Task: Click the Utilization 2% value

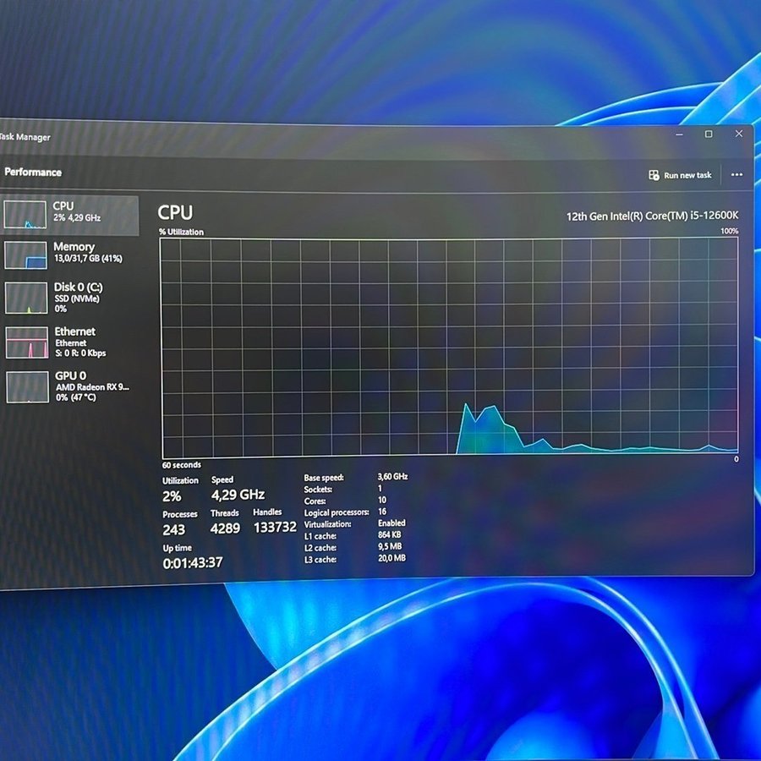Action: click(x=172, y=496)
